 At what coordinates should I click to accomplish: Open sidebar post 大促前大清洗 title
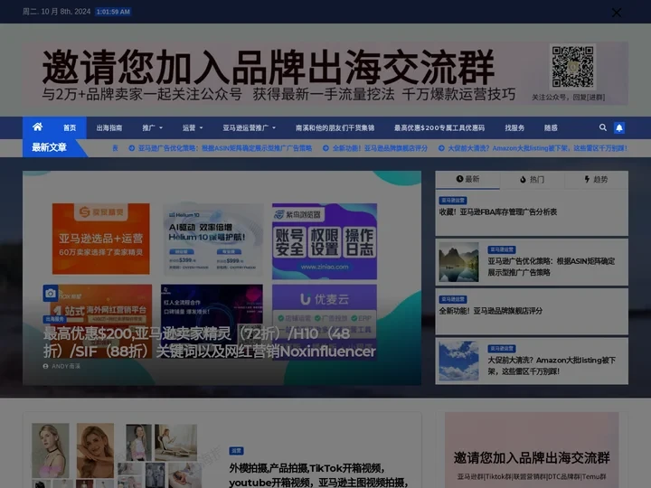coord(552,366)
